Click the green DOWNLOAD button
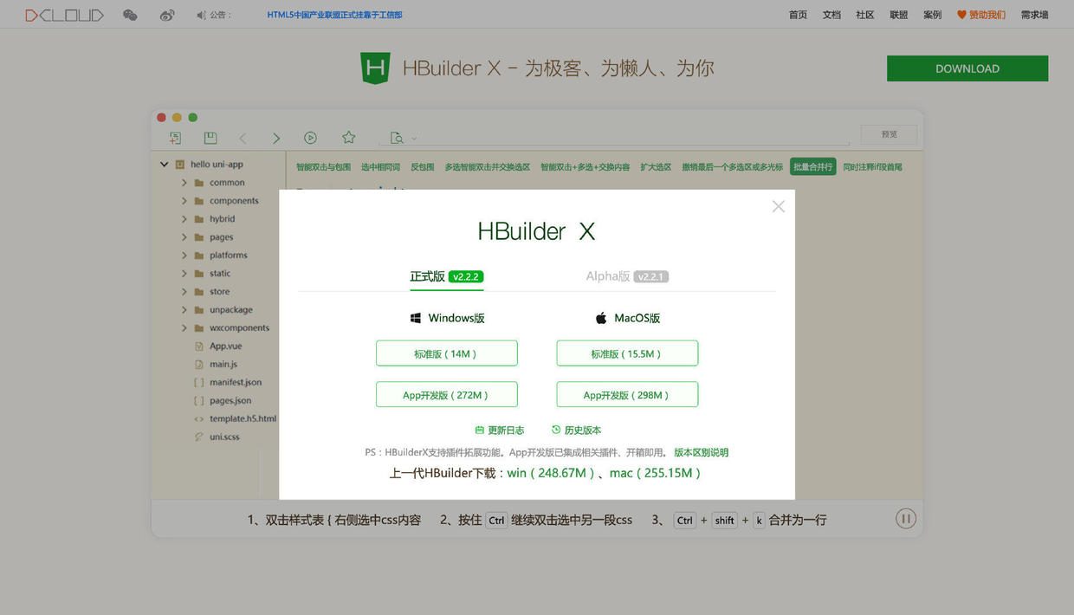 pyautogui.click(x=967, y=68)
